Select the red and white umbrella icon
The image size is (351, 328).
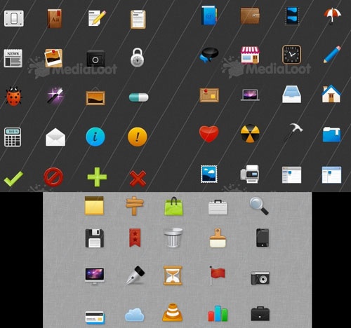[332, 16]
